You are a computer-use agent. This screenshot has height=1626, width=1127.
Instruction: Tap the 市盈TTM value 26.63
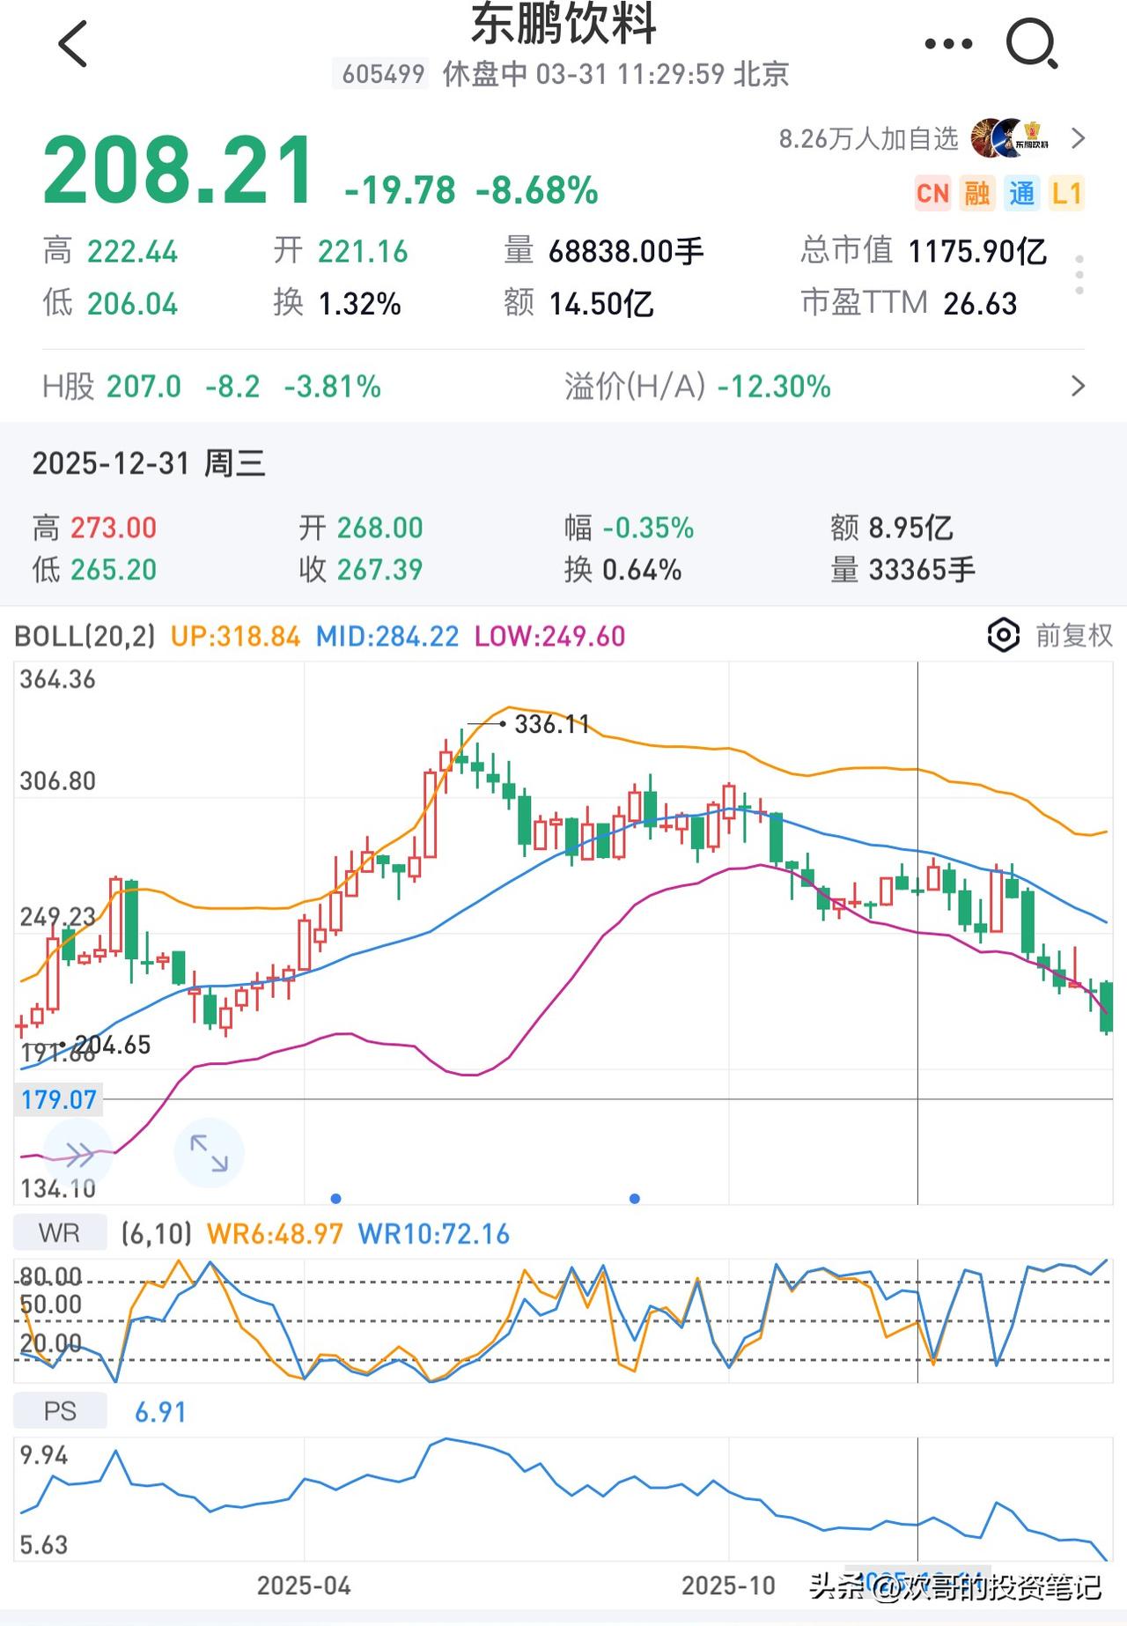click(x=980, y=304)
